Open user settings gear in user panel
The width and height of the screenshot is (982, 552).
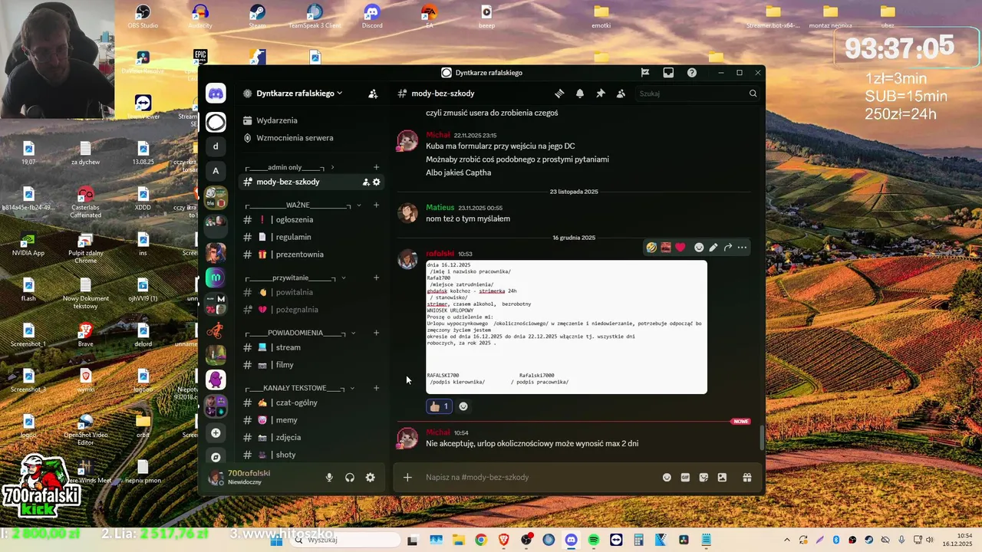[371, 478]
